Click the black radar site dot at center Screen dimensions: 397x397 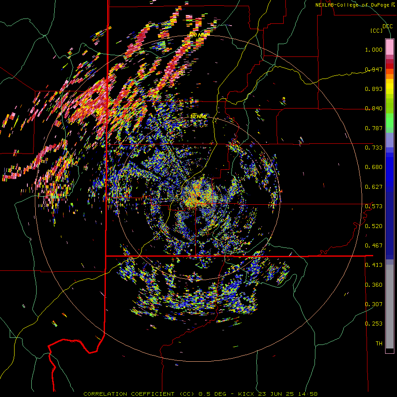click(x=198, y=198)
